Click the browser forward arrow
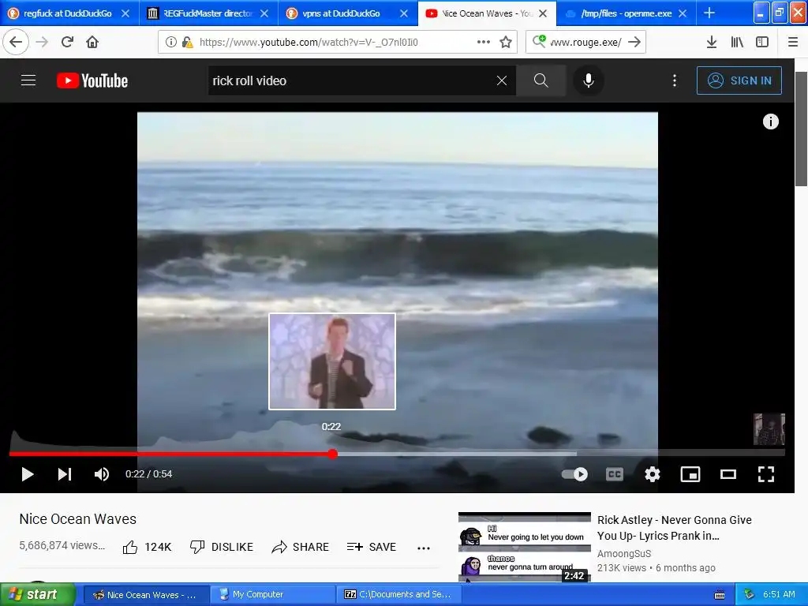The height and width of the screenshot is (606, 808). pyautogui.click(x=42, y=42)
